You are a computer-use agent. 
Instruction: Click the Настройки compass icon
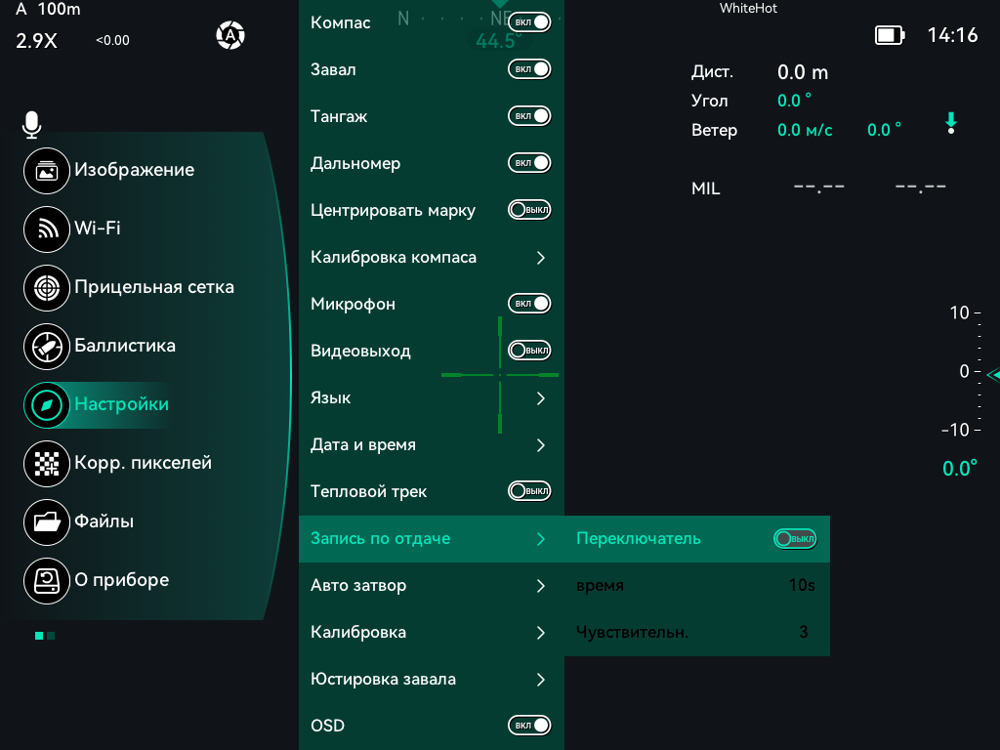[x=47, y=405]
